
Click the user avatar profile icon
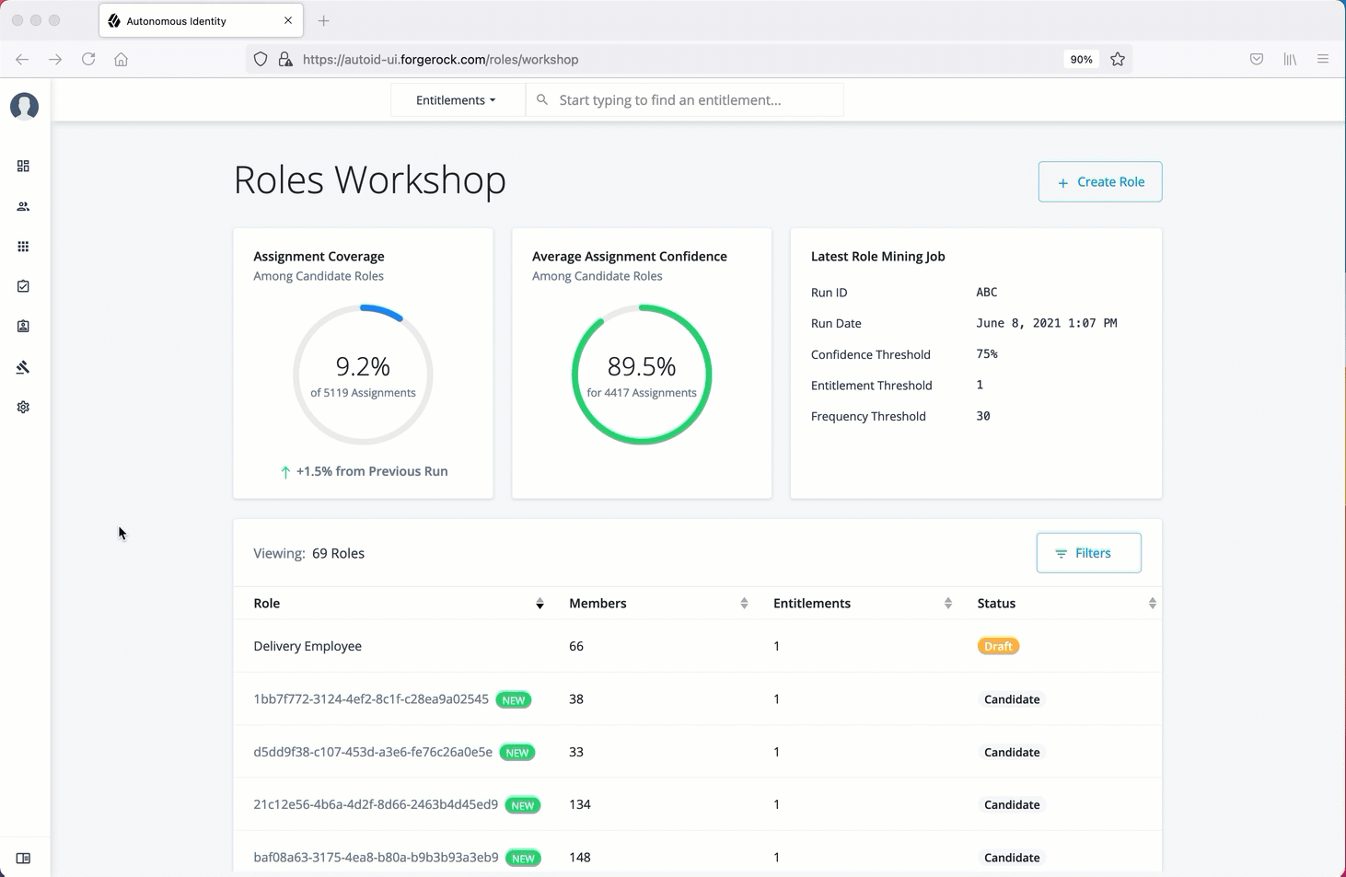[x=24, y=106]
